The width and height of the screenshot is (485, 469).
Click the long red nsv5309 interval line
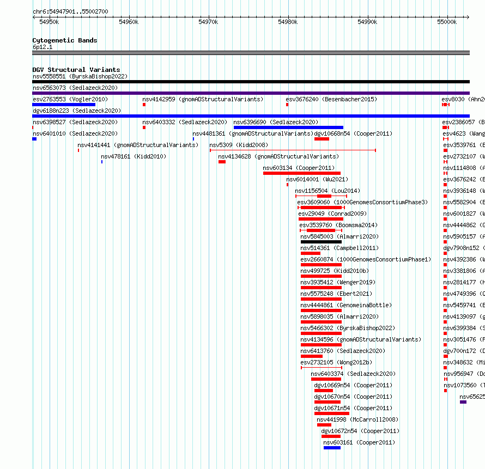click(x=293, y=150)
